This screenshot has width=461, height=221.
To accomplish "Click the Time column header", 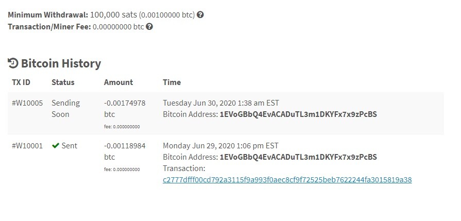I will [172, 82].
